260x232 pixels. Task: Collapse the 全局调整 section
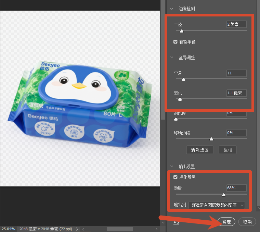coord(172,58)
